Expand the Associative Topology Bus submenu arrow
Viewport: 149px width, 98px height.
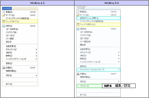click(119, 69)
